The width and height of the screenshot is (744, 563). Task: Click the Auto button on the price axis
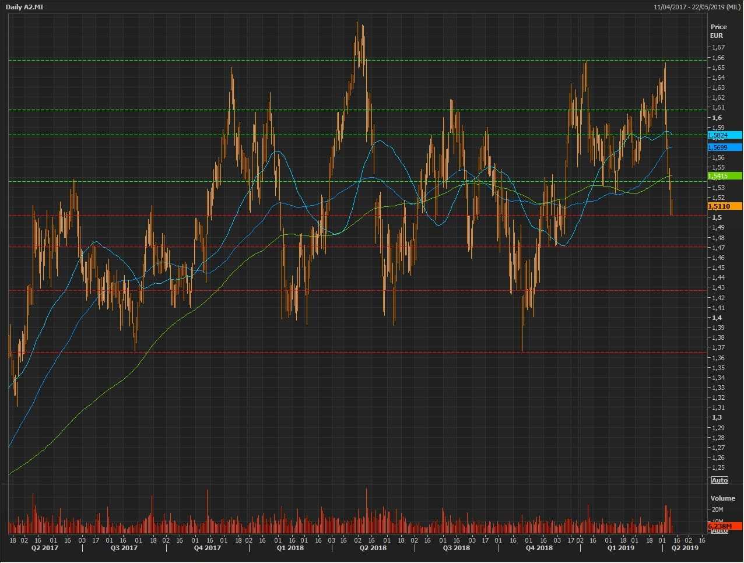[720, 480]
